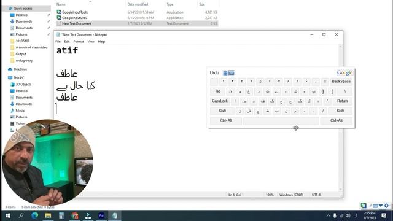Show hidden system tray icons chevron
This screenshot has height=221, width=393.
[x=328, y=215]
